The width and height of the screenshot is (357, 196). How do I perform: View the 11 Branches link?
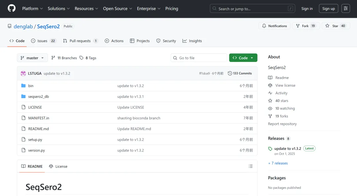tap(64, 58)
